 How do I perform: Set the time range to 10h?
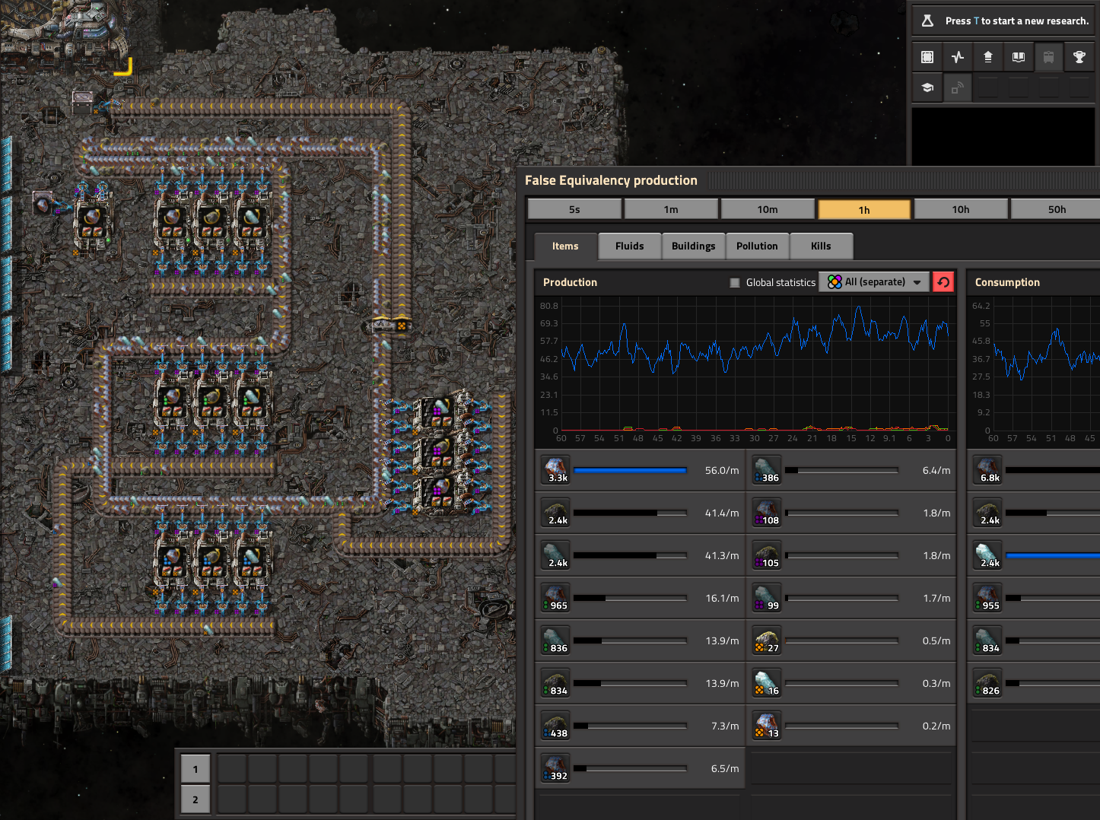[x=961, y=209]
